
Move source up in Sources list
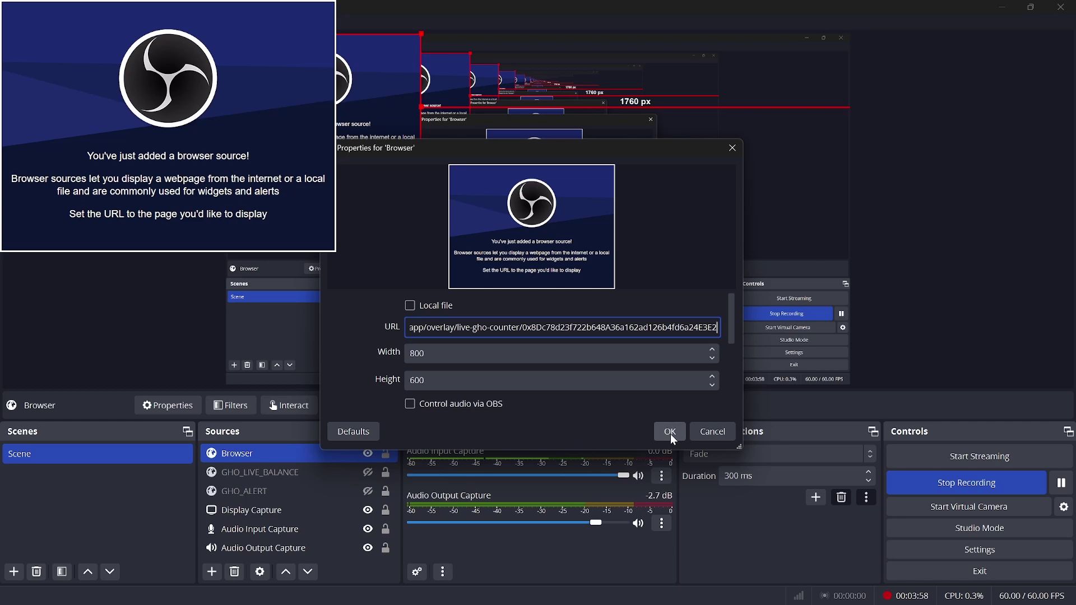pos(286,571)
